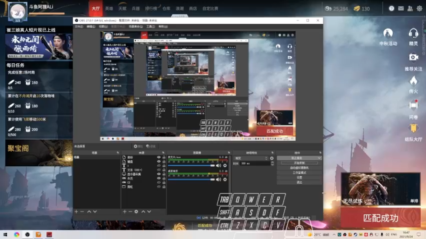Image resolution: width=426 pixels, height=239 pixels.
Task: Open the Windows Start button
Action: (x=5, y=234)
